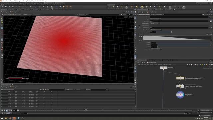213x120 pixels.
Task: Select the normal1 node
Action: point(163,68)
